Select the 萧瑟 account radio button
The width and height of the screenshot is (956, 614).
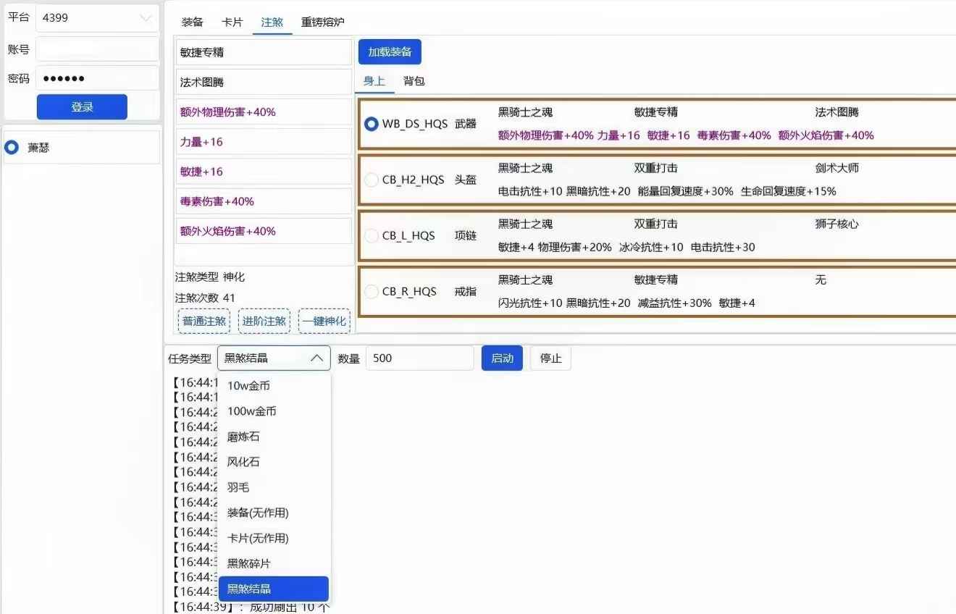coord(11,147)
